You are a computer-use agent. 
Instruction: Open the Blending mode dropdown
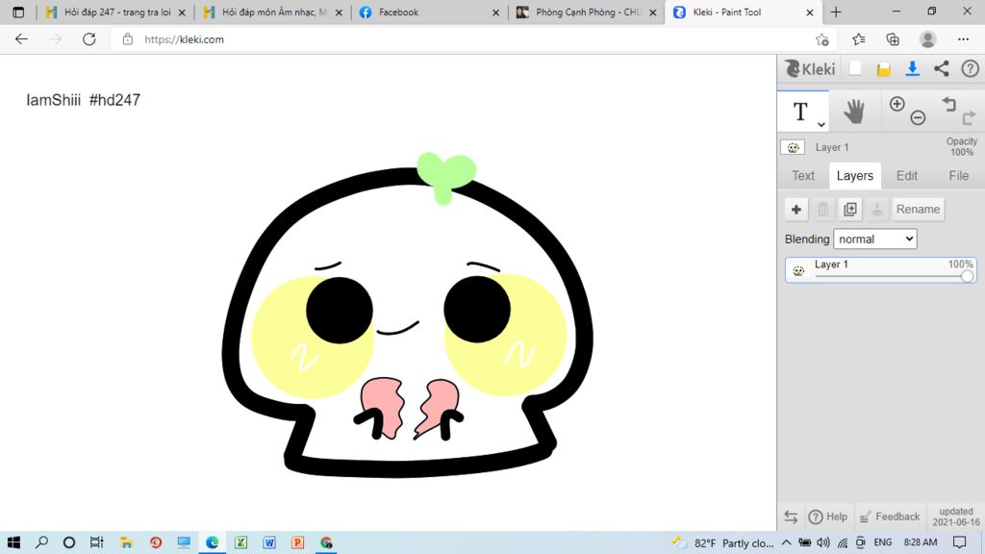click(875, 239)
